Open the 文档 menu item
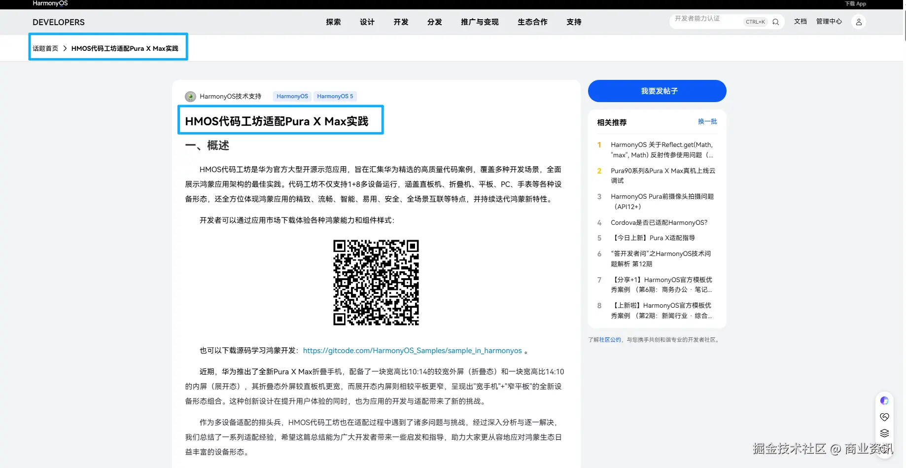The width and height of the screenshot is (906, 468). [800, 22]
